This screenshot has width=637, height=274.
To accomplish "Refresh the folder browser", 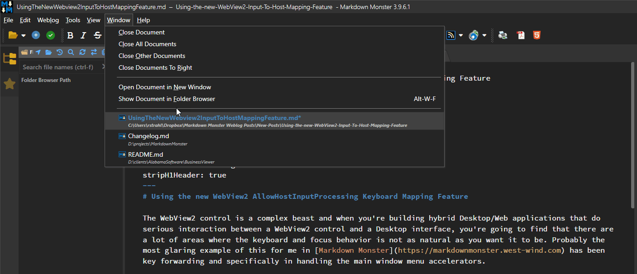I will pyautogui.click(x=82, y=52).
